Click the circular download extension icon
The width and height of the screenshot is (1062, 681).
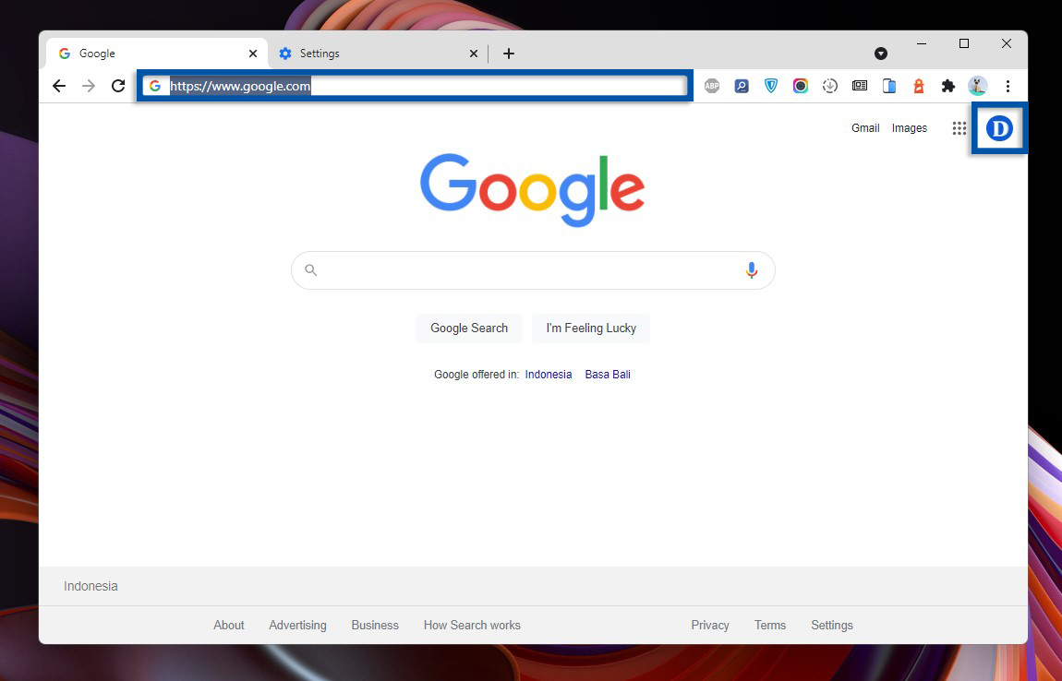pos(829,85)
